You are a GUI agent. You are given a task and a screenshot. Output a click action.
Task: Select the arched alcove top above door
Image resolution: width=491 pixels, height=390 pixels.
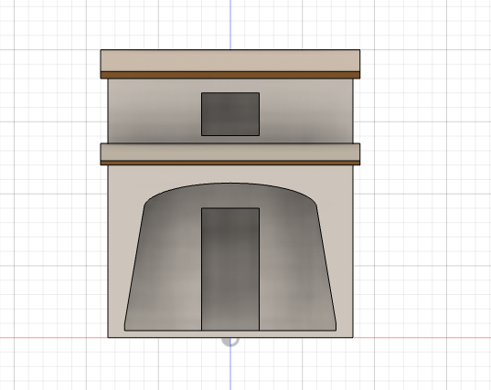pyautogui.click(x=230, y=195)
